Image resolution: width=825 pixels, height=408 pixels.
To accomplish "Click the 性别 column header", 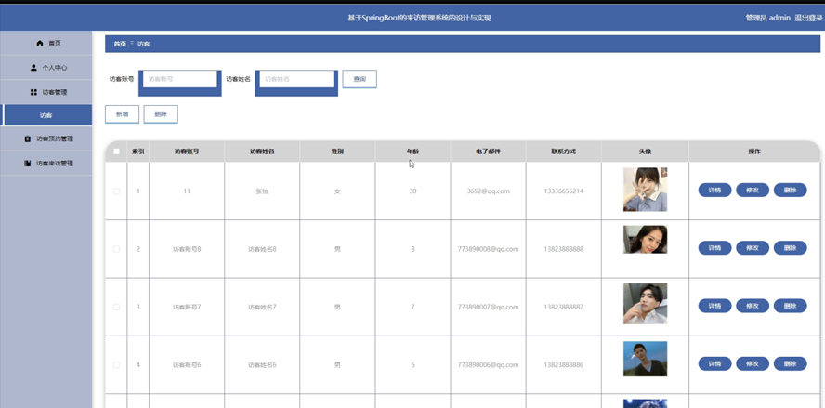I will (x=337, y=151).
